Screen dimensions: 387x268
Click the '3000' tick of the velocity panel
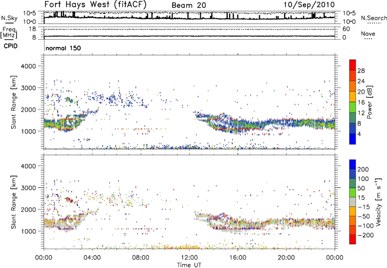pyautogui.click(x=28, y=188)
